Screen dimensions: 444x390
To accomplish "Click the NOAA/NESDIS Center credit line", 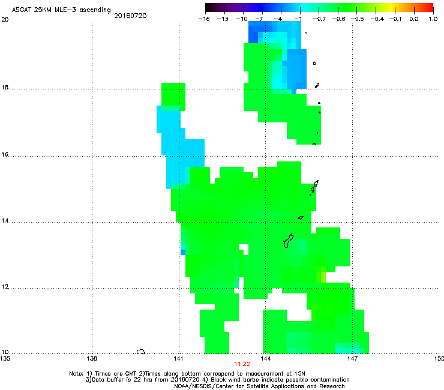I will [x=259, y=386].
